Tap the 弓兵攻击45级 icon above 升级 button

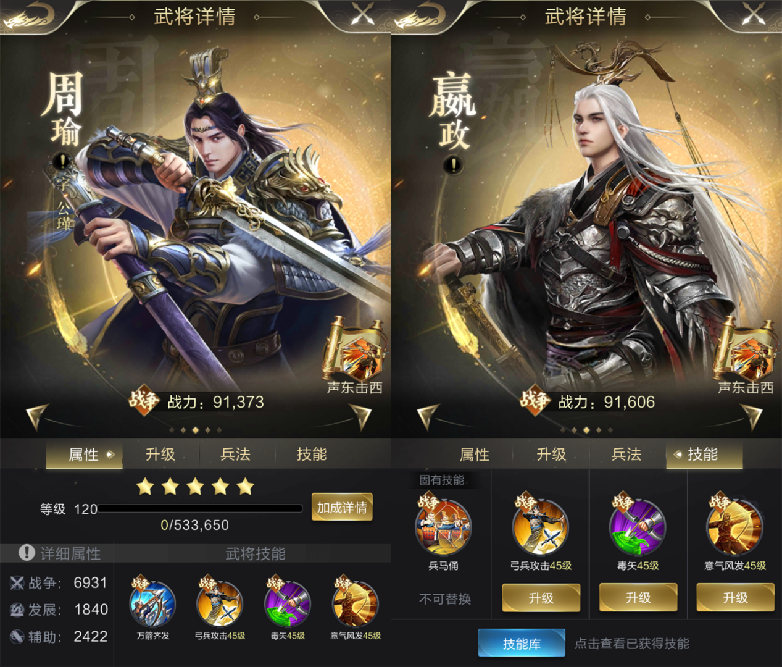coord(540,526)
